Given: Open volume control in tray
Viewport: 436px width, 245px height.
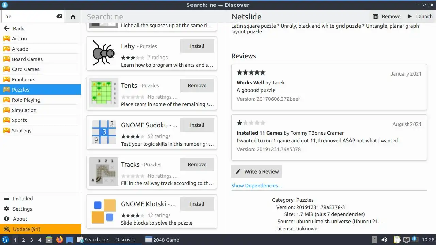Looking at the screenshot, I should coord(385,240).
